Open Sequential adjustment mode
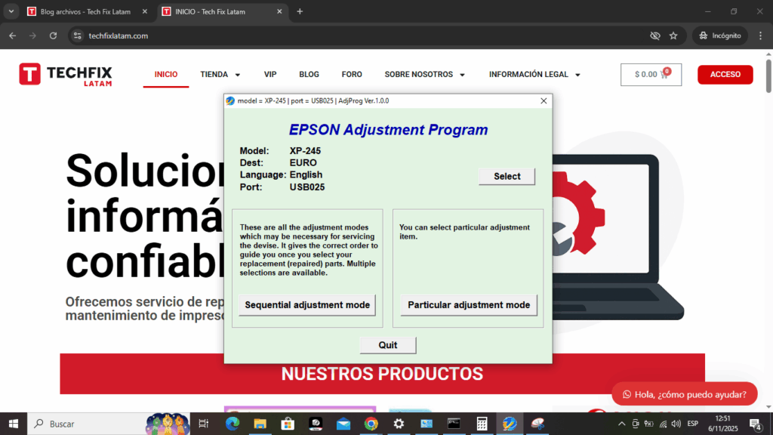Viewport: 773px width, 435px height. tap(307, 305)
